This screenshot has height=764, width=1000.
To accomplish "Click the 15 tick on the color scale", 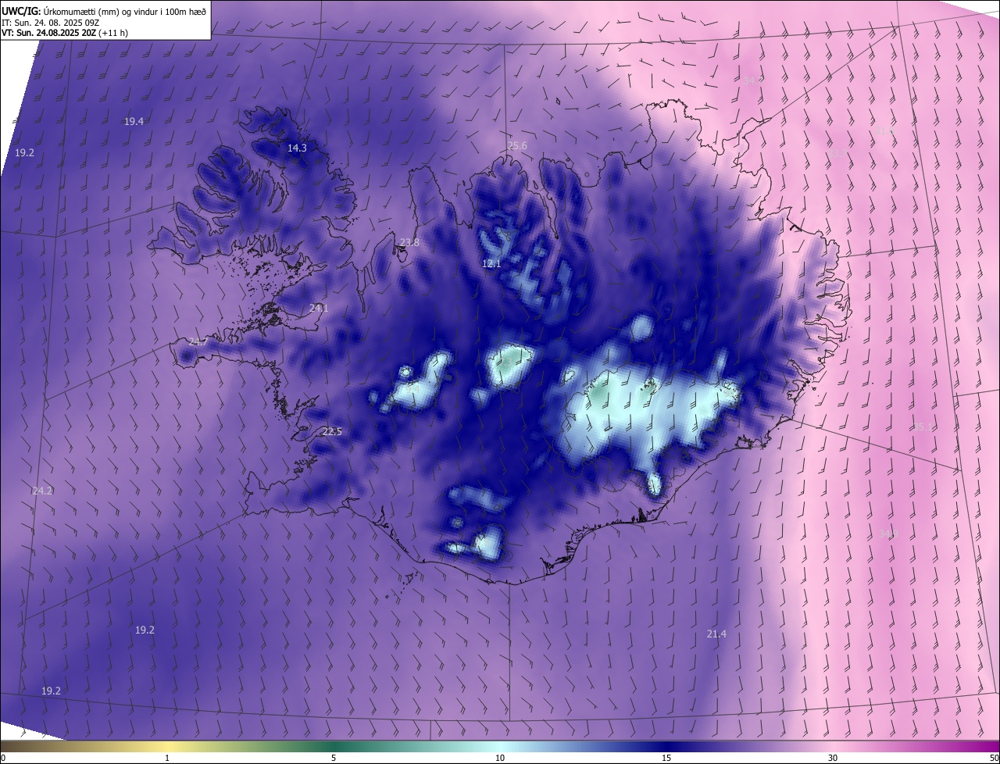I will 666,758.
